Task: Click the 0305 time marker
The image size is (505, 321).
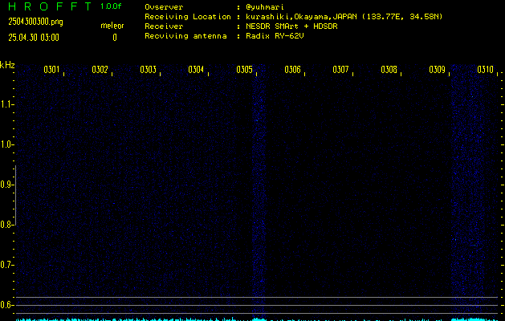Action: (x=244, y=70)
